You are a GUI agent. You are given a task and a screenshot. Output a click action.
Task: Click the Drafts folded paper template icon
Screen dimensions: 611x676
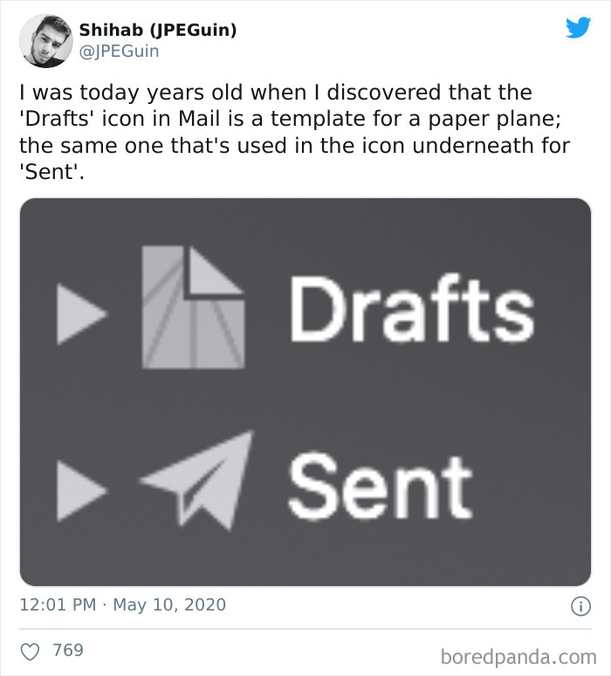(194, 307)
